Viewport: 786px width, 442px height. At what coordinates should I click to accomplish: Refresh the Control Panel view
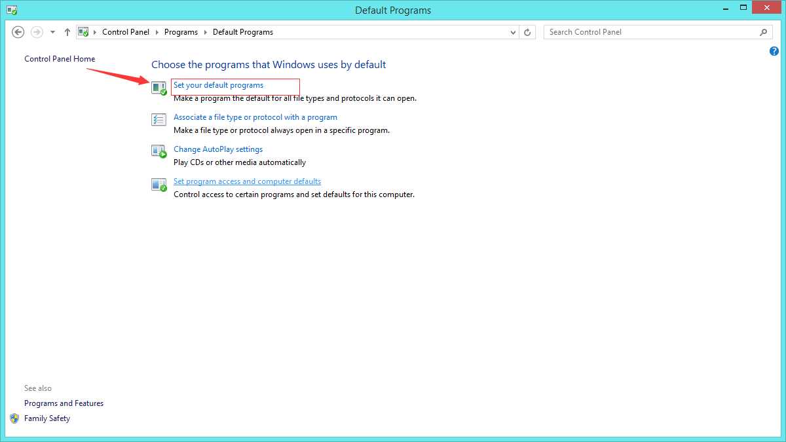(x=529, y=31)
